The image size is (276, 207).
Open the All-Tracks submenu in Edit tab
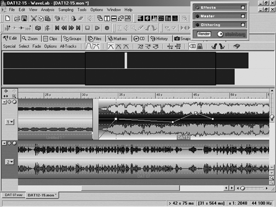tap(68, 47)
